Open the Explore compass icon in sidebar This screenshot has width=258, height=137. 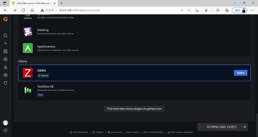click(x=6, y=59)
